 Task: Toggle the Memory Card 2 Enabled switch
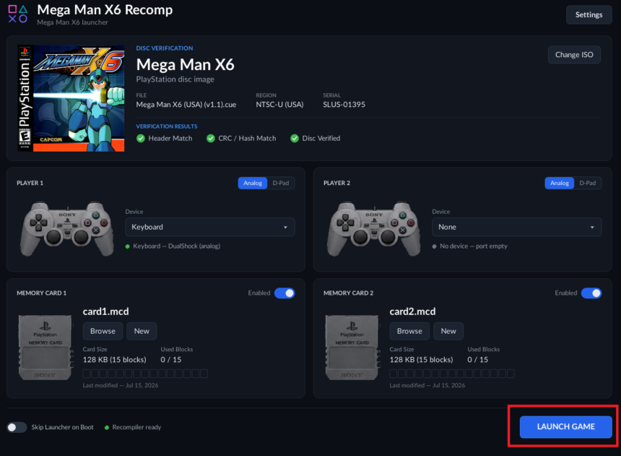pos(591,293)
